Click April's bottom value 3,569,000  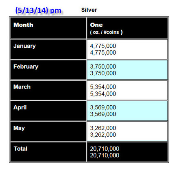(103, 114)
